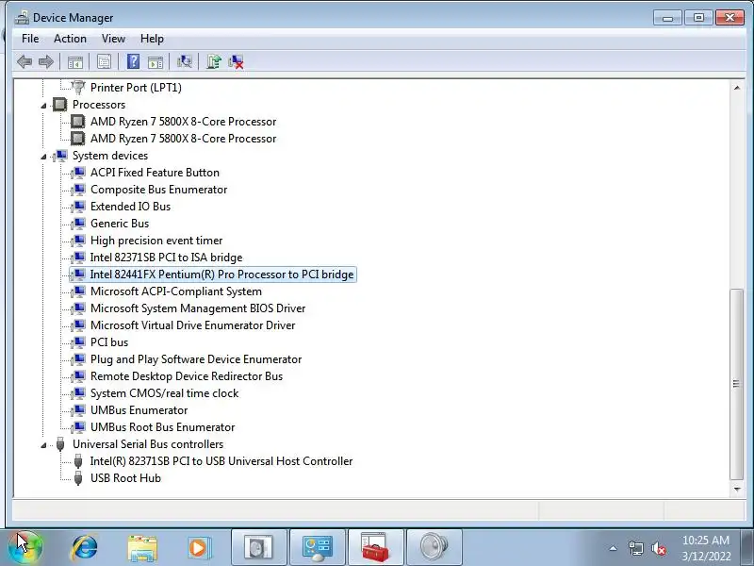Click the muted volume tray icon
The width and height of the screenshot is (754, 566).
click(658, 548)
